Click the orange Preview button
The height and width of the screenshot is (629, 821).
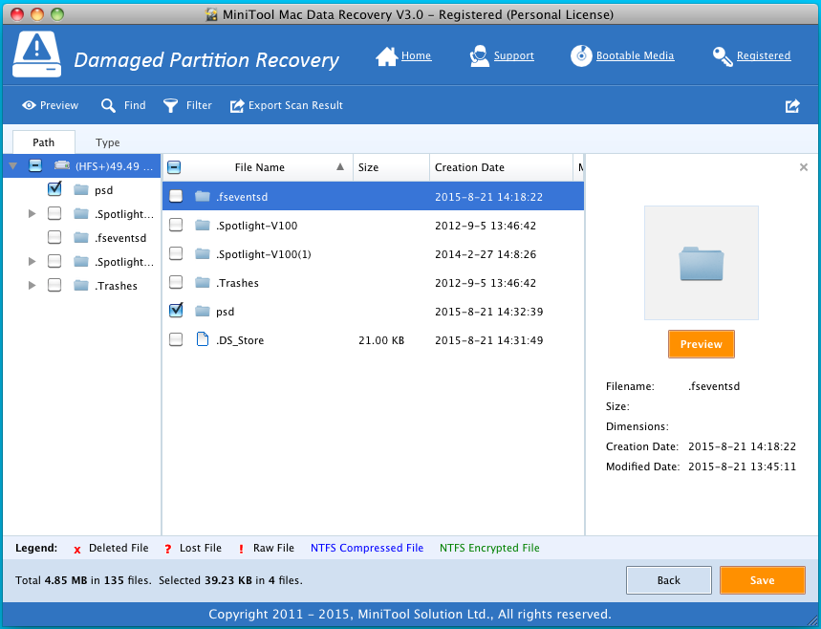(702, 344)
